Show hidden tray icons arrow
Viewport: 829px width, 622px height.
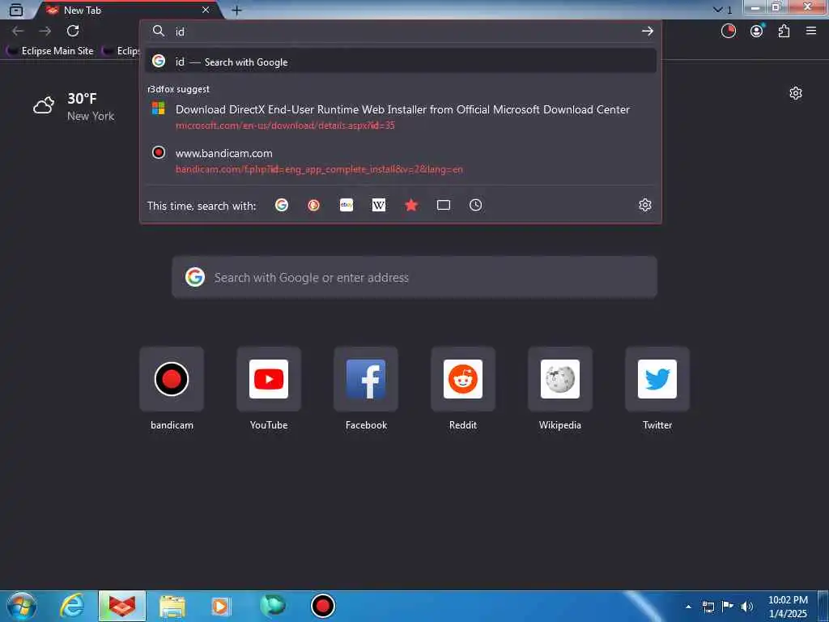(688, 607)
